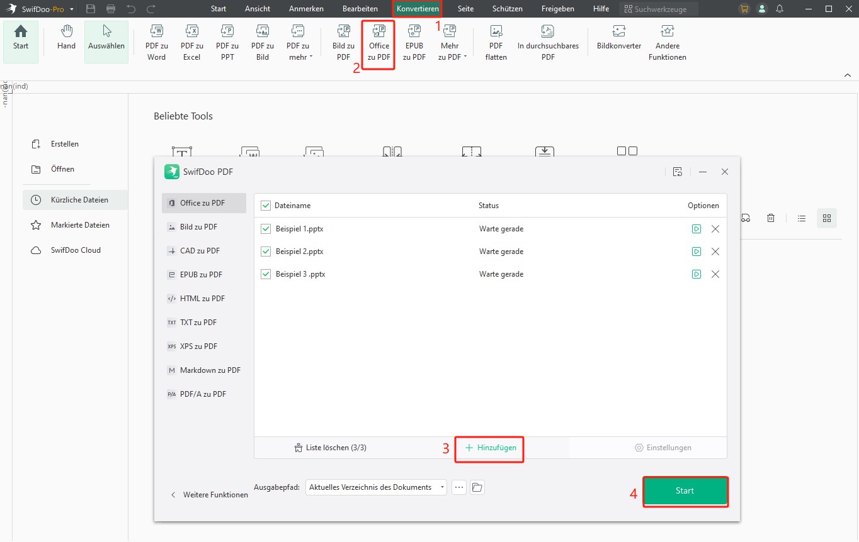The height and width of the screenshot is (542, 859).
Task: Open Einstellungen in the dialog
Action: (663, 448)
